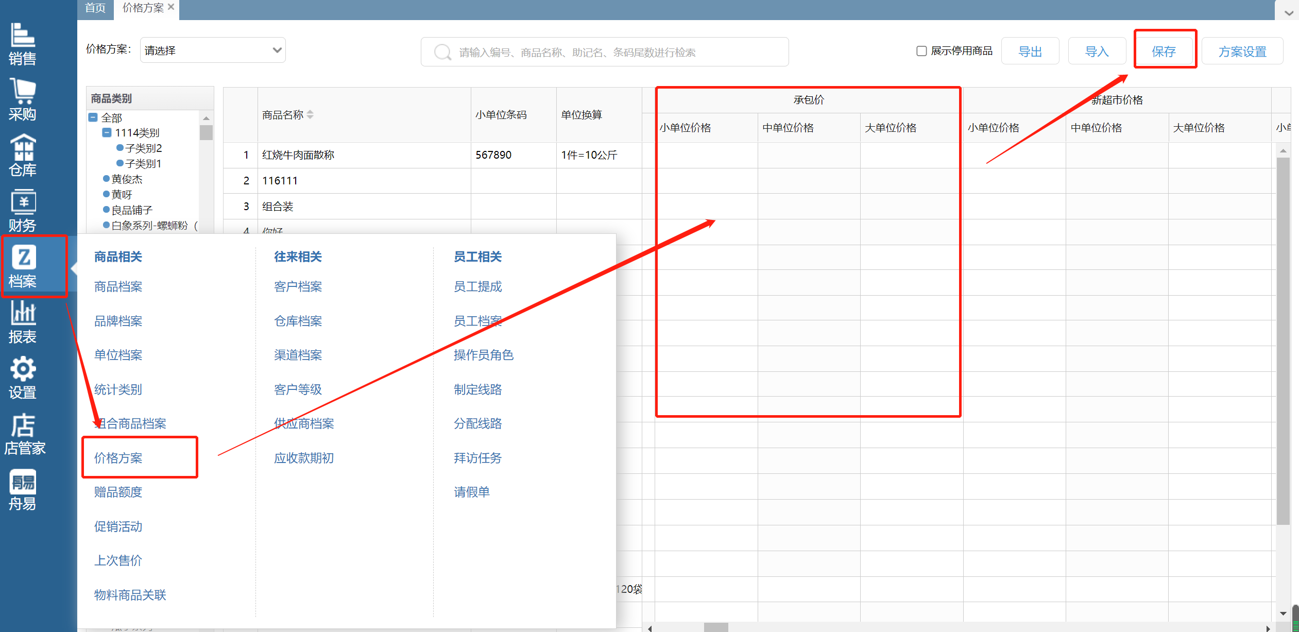The height and width of the screenshot is (632, 1299).
Task: Close the 价格方案 tab
Action: (x=171, y=7)
